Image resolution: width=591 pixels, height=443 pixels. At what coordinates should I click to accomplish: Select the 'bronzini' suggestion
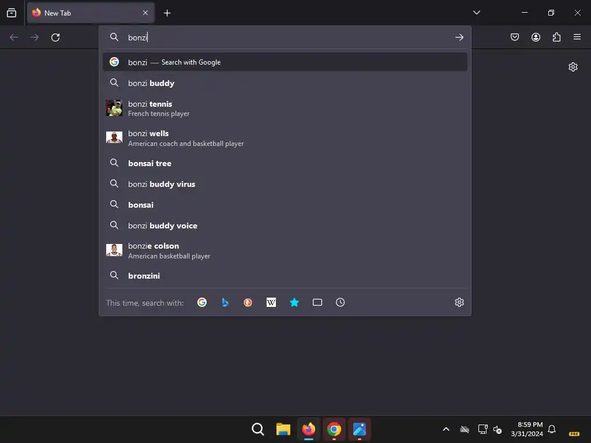coord(285,275)
